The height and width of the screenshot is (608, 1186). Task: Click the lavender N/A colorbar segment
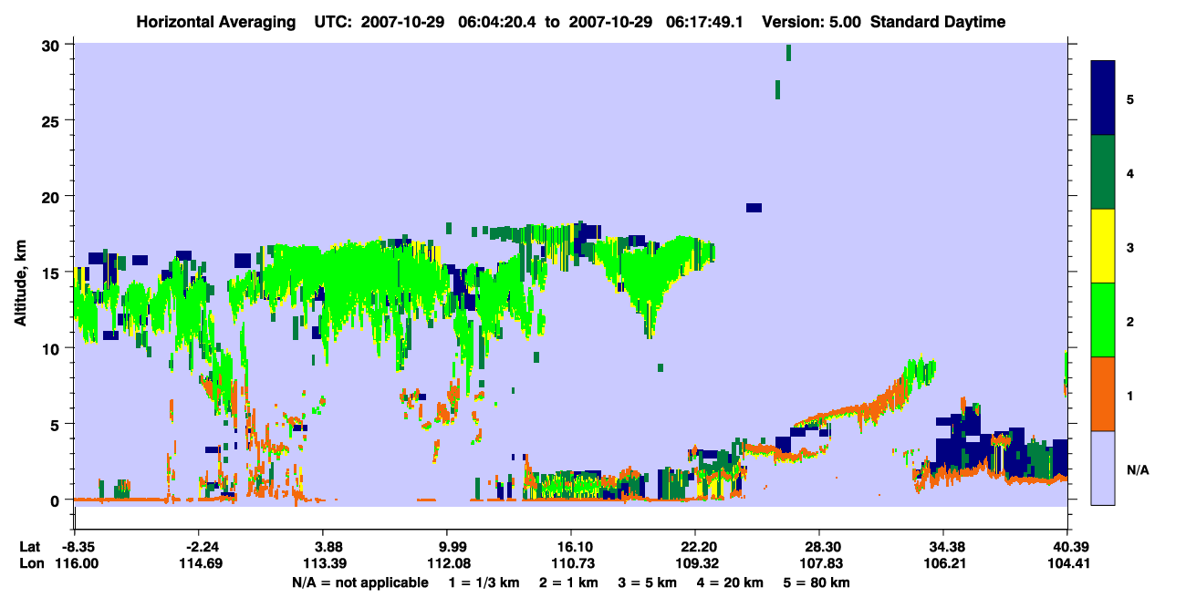coord(1103,468)
